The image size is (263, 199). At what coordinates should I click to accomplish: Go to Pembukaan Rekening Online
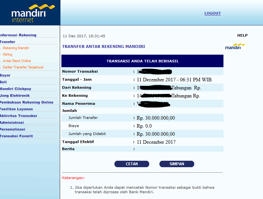click(x=27, y=102)
